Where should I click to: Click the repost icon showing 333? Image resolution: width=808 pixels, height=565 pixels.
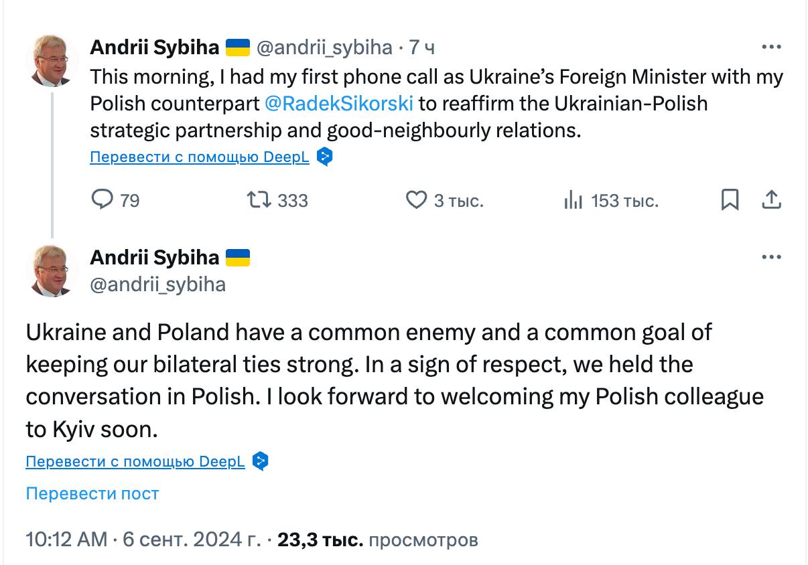coord(258,199)
